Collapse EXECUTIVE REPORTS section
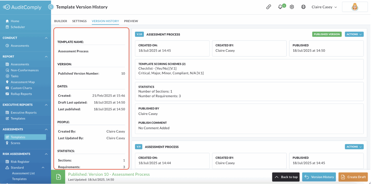The width and height of the screenshot is (372, 184). tap(46, 105)
